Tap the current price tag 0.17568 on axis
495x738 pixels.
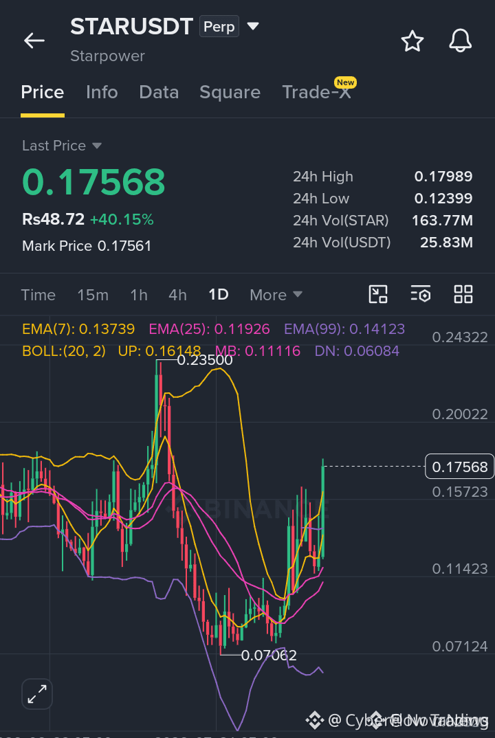(460, 467)
